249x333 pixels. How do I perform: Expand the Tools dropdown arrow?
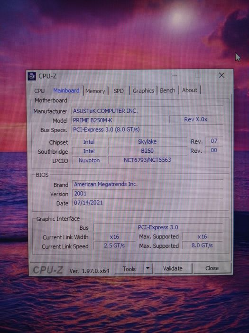tap(148, 268)
